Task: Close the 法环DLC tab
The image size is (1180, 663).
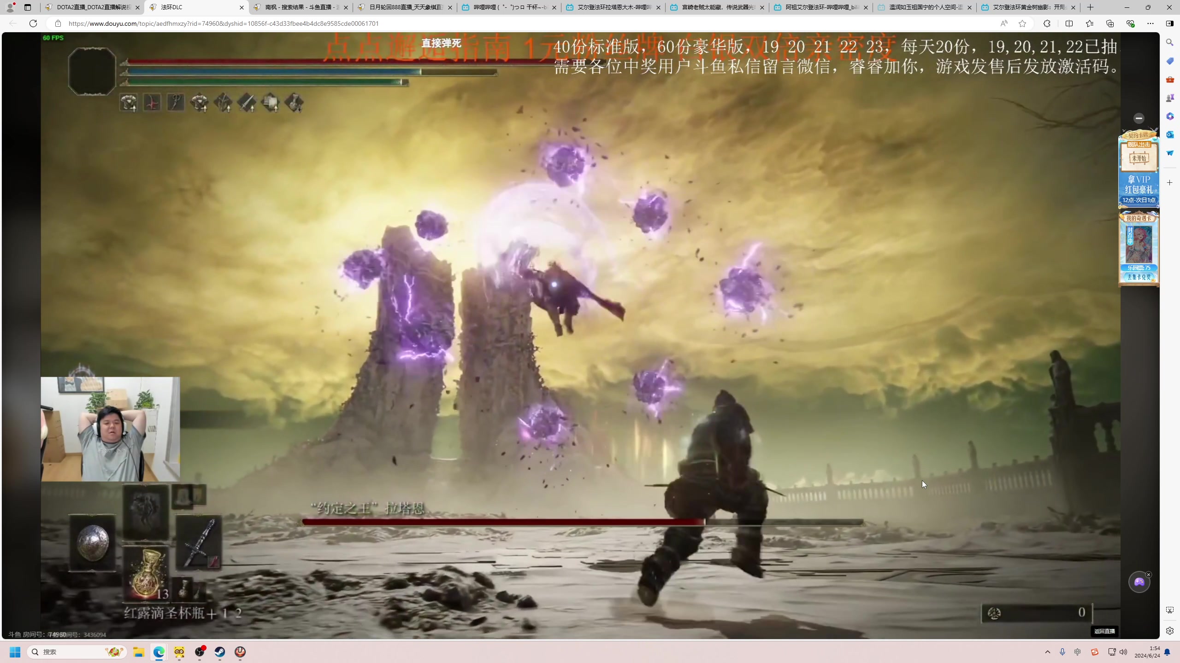Action: coord(242,7)
